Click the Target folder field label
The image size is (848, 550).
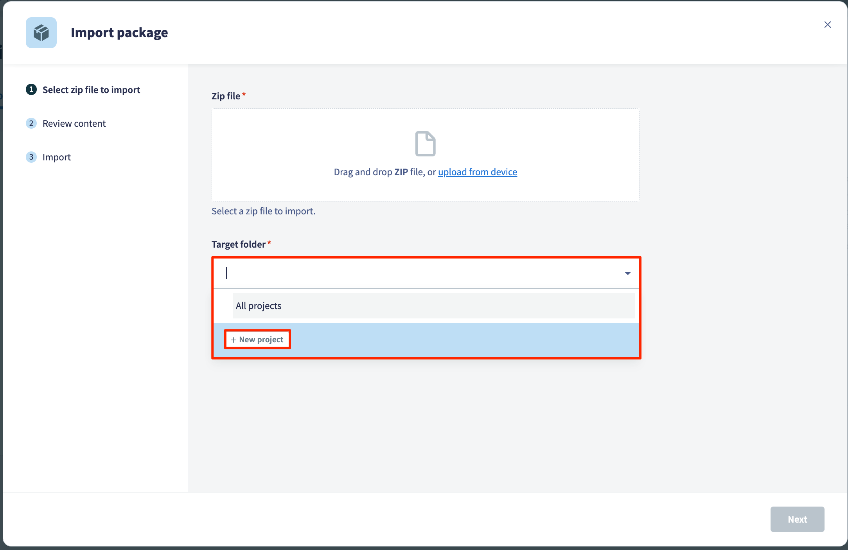239,244
